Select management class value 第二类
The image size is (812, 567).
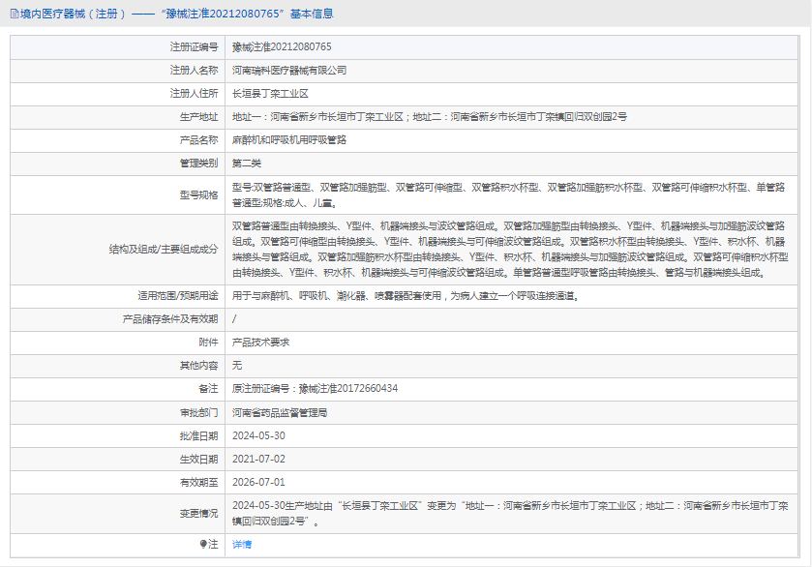coord(247,164)
